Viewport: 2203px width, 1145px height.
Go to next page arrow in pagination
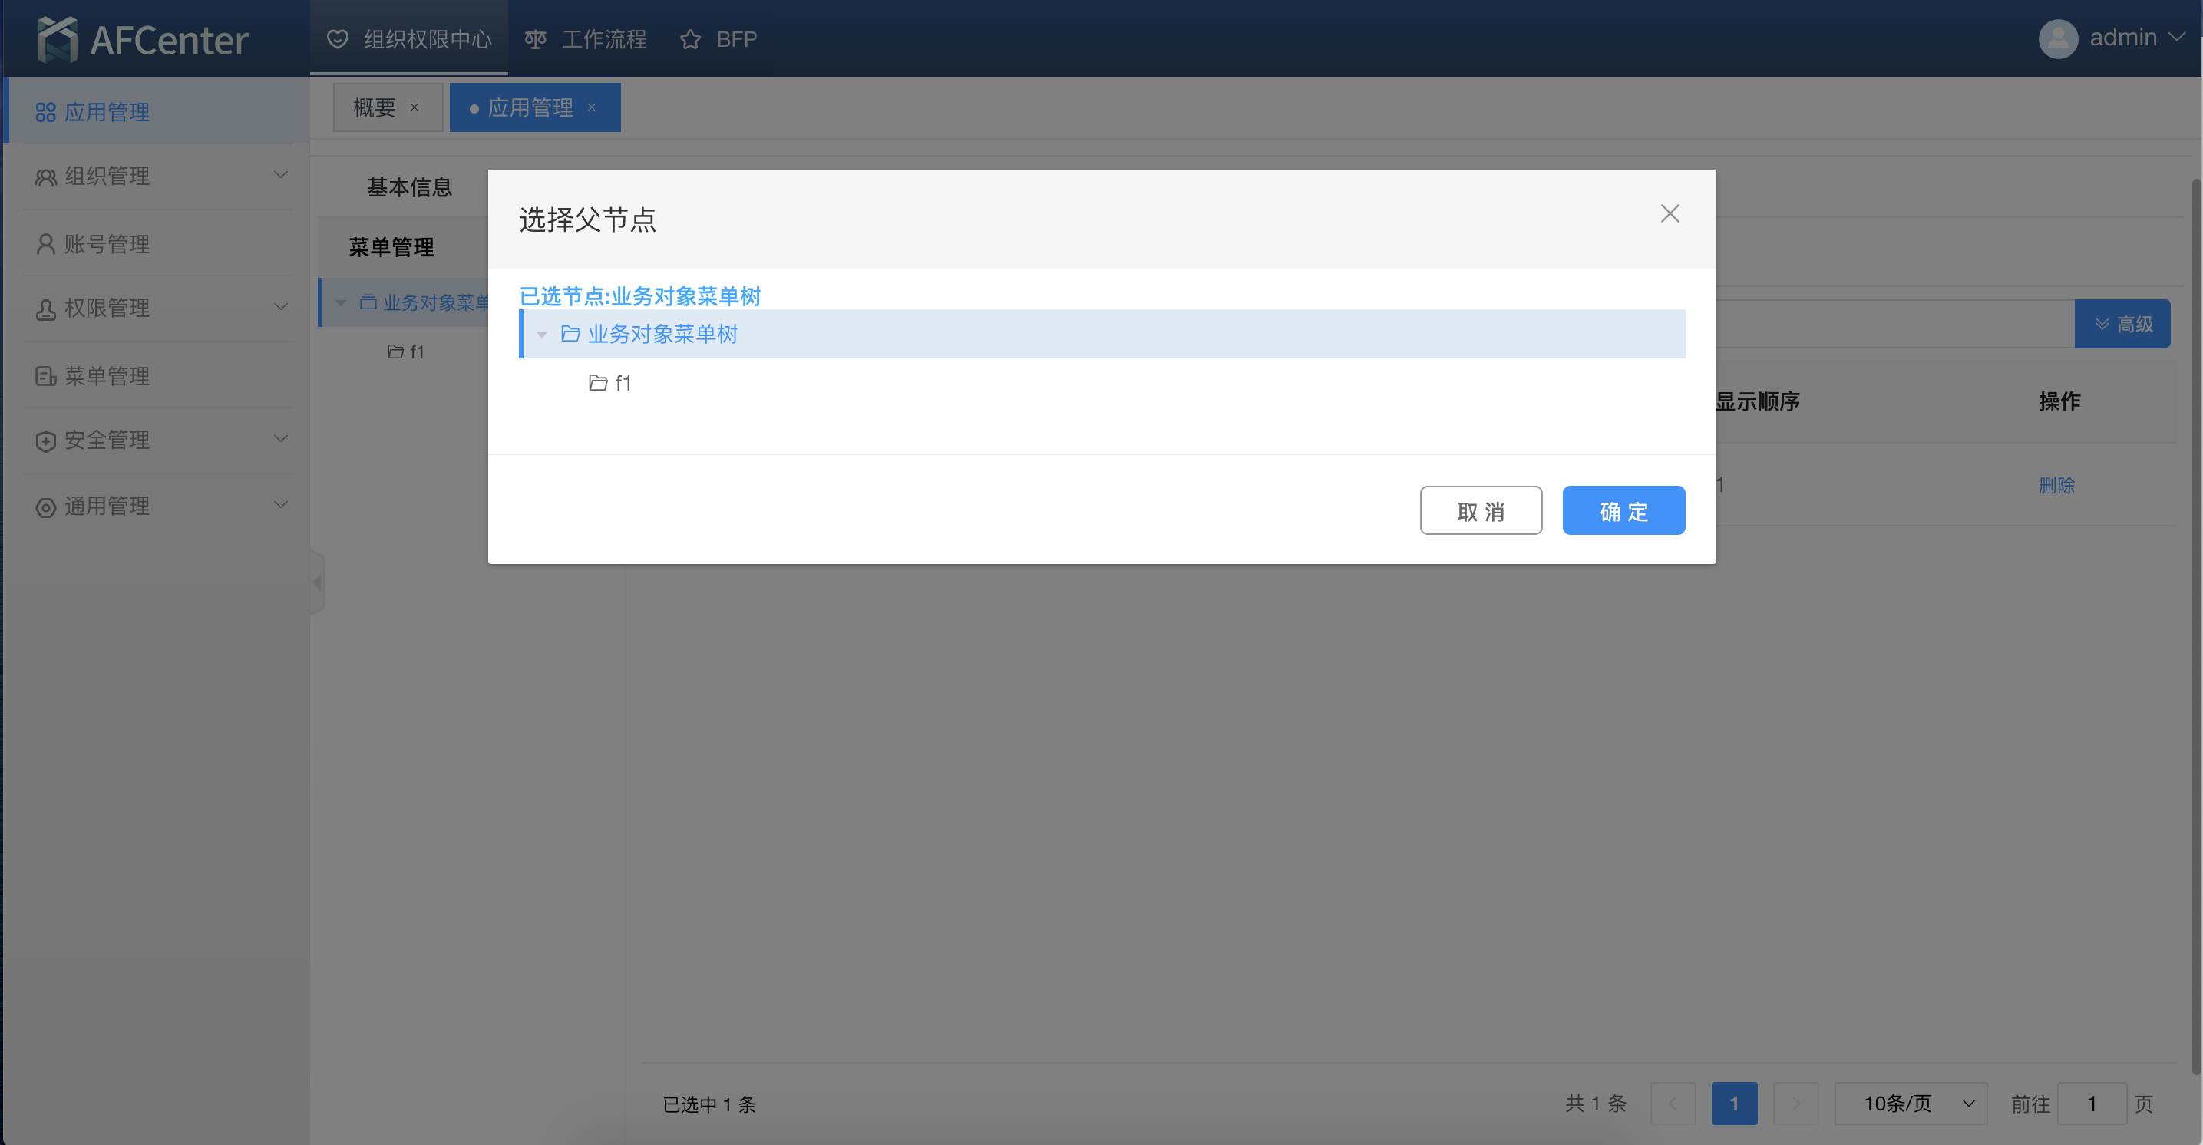[x=1796, y=1103]
